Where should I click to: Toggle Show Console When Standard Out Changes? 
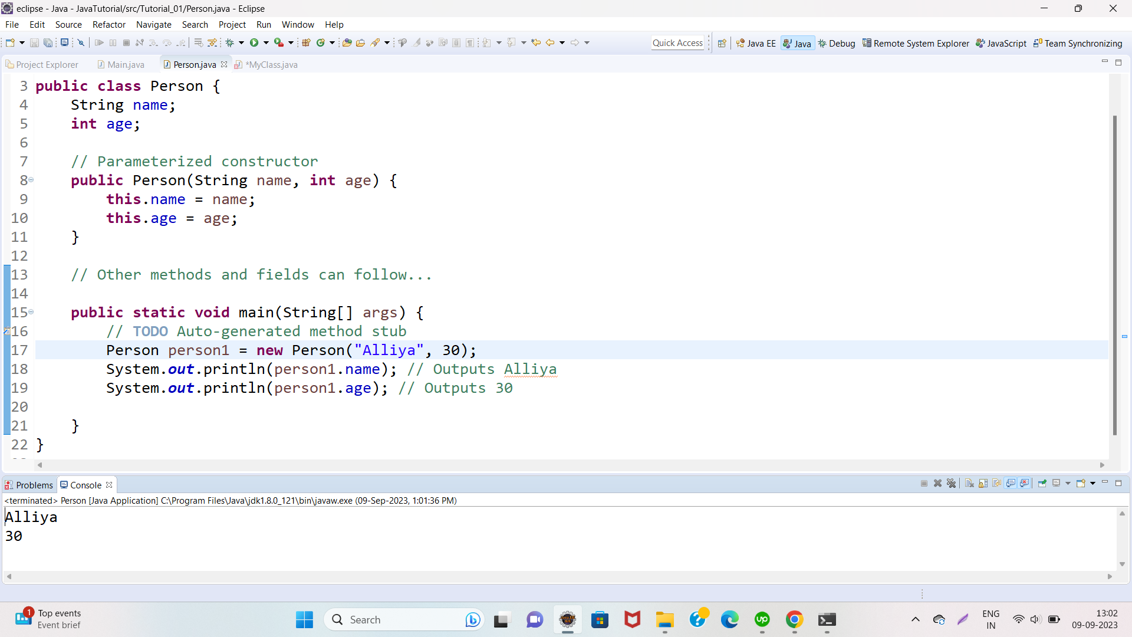(x=1011, y=484)
